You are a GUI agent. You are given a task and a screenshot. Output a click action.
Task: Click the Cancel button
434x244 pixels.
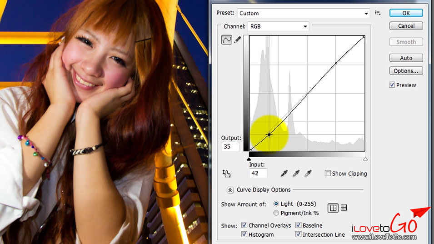pyautogui.click(x=406, y=26)
